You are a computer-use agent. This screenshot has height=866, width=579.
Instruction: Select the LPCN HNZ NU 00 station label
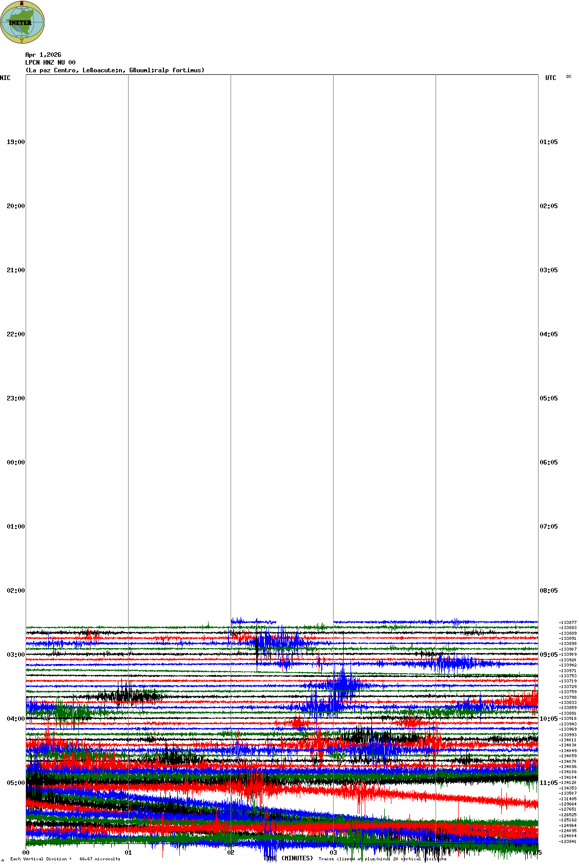tap(50, 63)
